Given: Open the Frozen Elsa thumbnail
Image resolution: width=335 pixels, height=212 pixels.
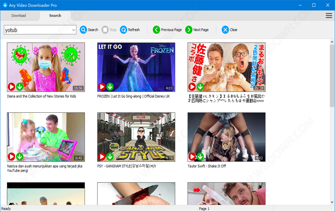Looking at the screenshot, I should point(136,67).
